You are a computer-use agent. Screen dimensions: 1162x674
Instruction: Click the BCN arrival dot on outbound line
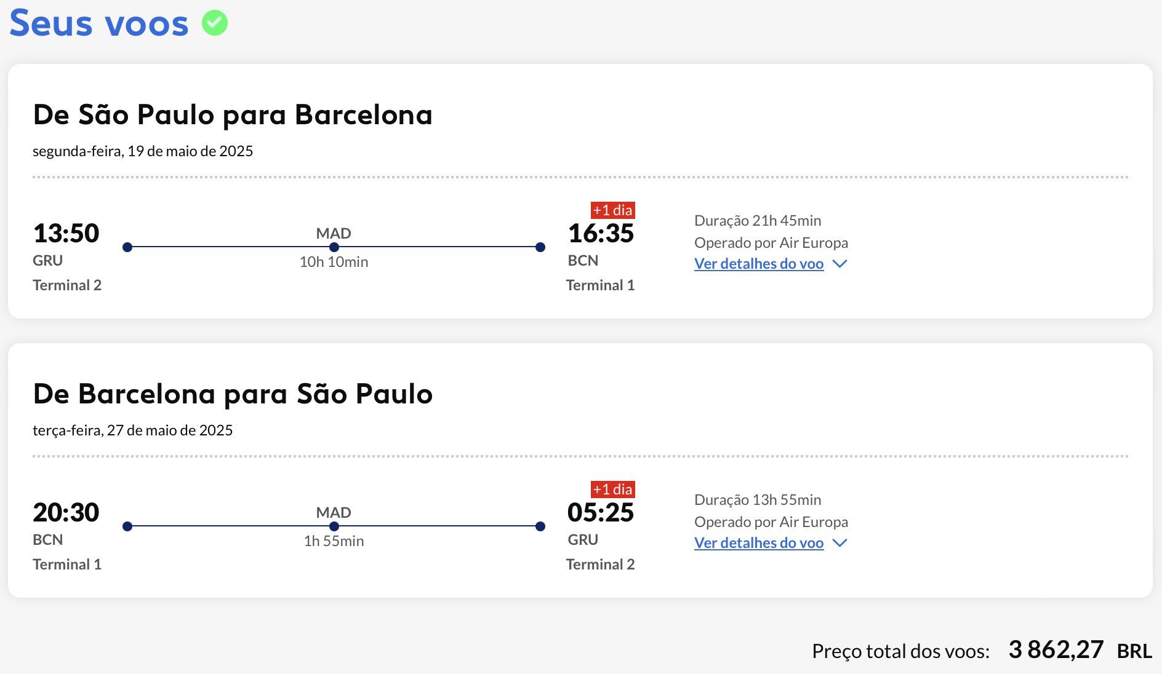click(540, 247)
